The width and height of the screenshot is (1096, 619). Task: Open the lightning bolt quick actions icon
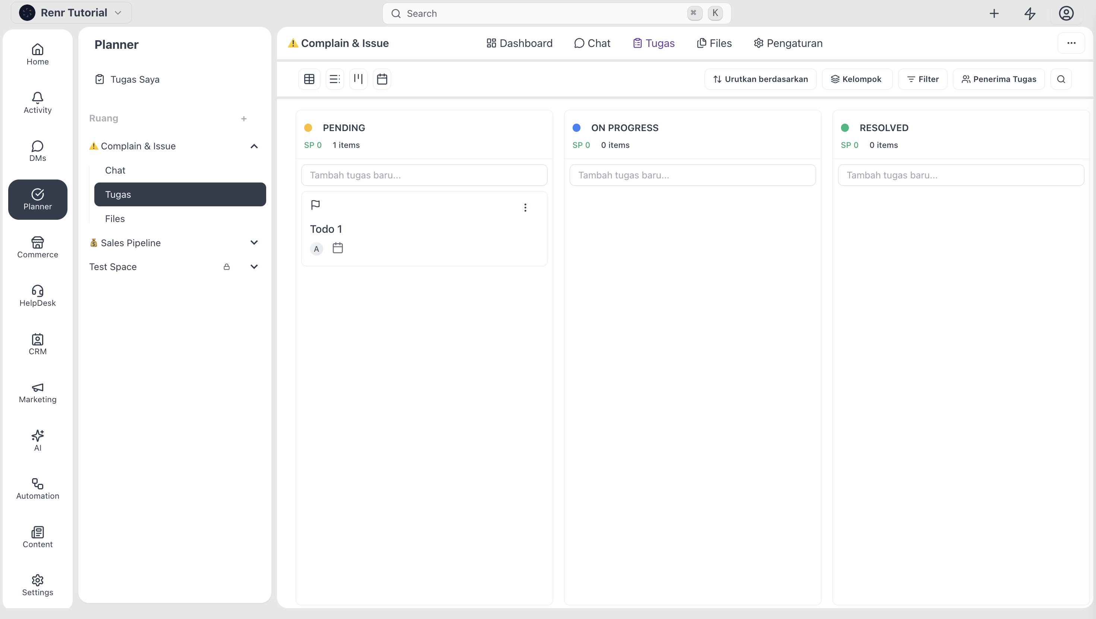1030,14
